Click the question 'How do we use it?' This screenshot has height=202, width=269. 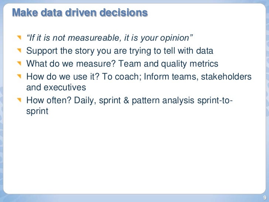[63, 77]
